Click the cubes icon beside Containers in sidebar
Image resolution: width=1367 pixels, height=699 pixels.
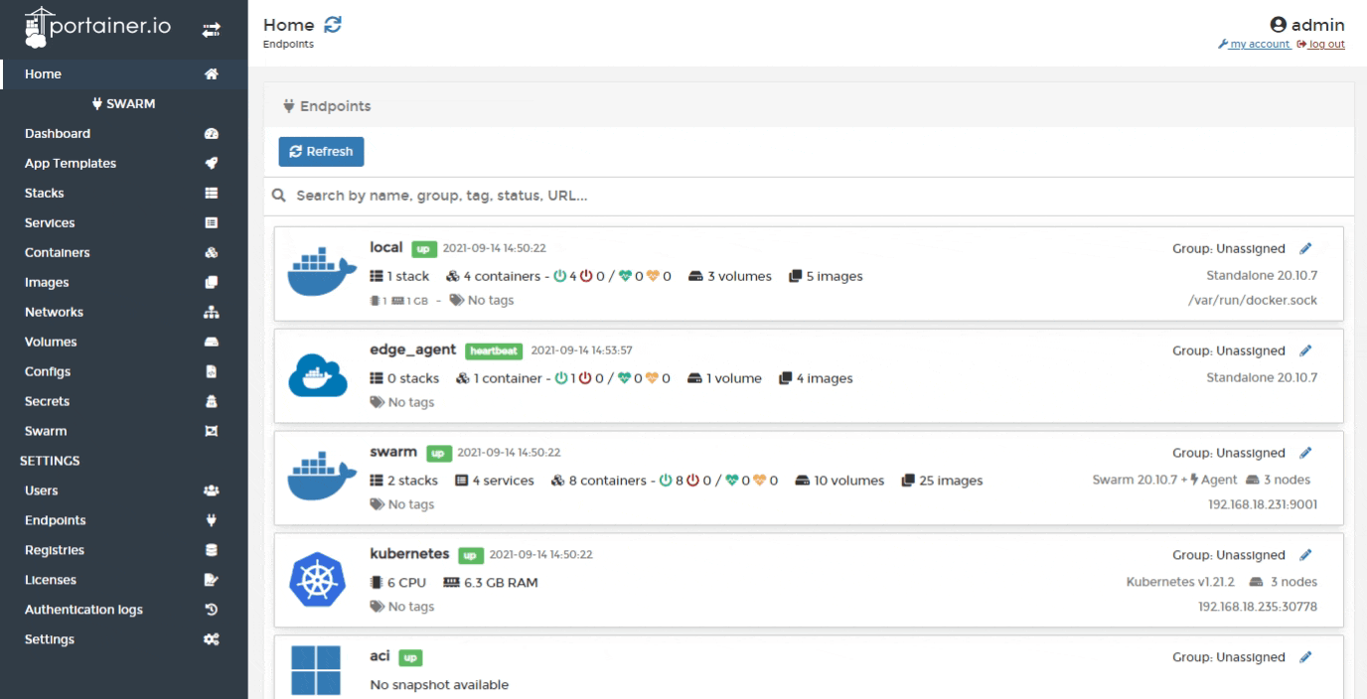(x=211, y=253)
